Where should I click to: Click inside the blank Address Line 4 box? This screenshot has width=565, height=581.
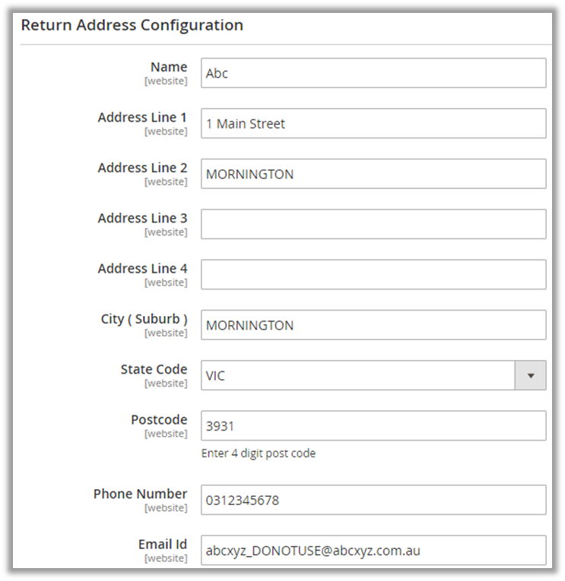click(x=373, y=275)
